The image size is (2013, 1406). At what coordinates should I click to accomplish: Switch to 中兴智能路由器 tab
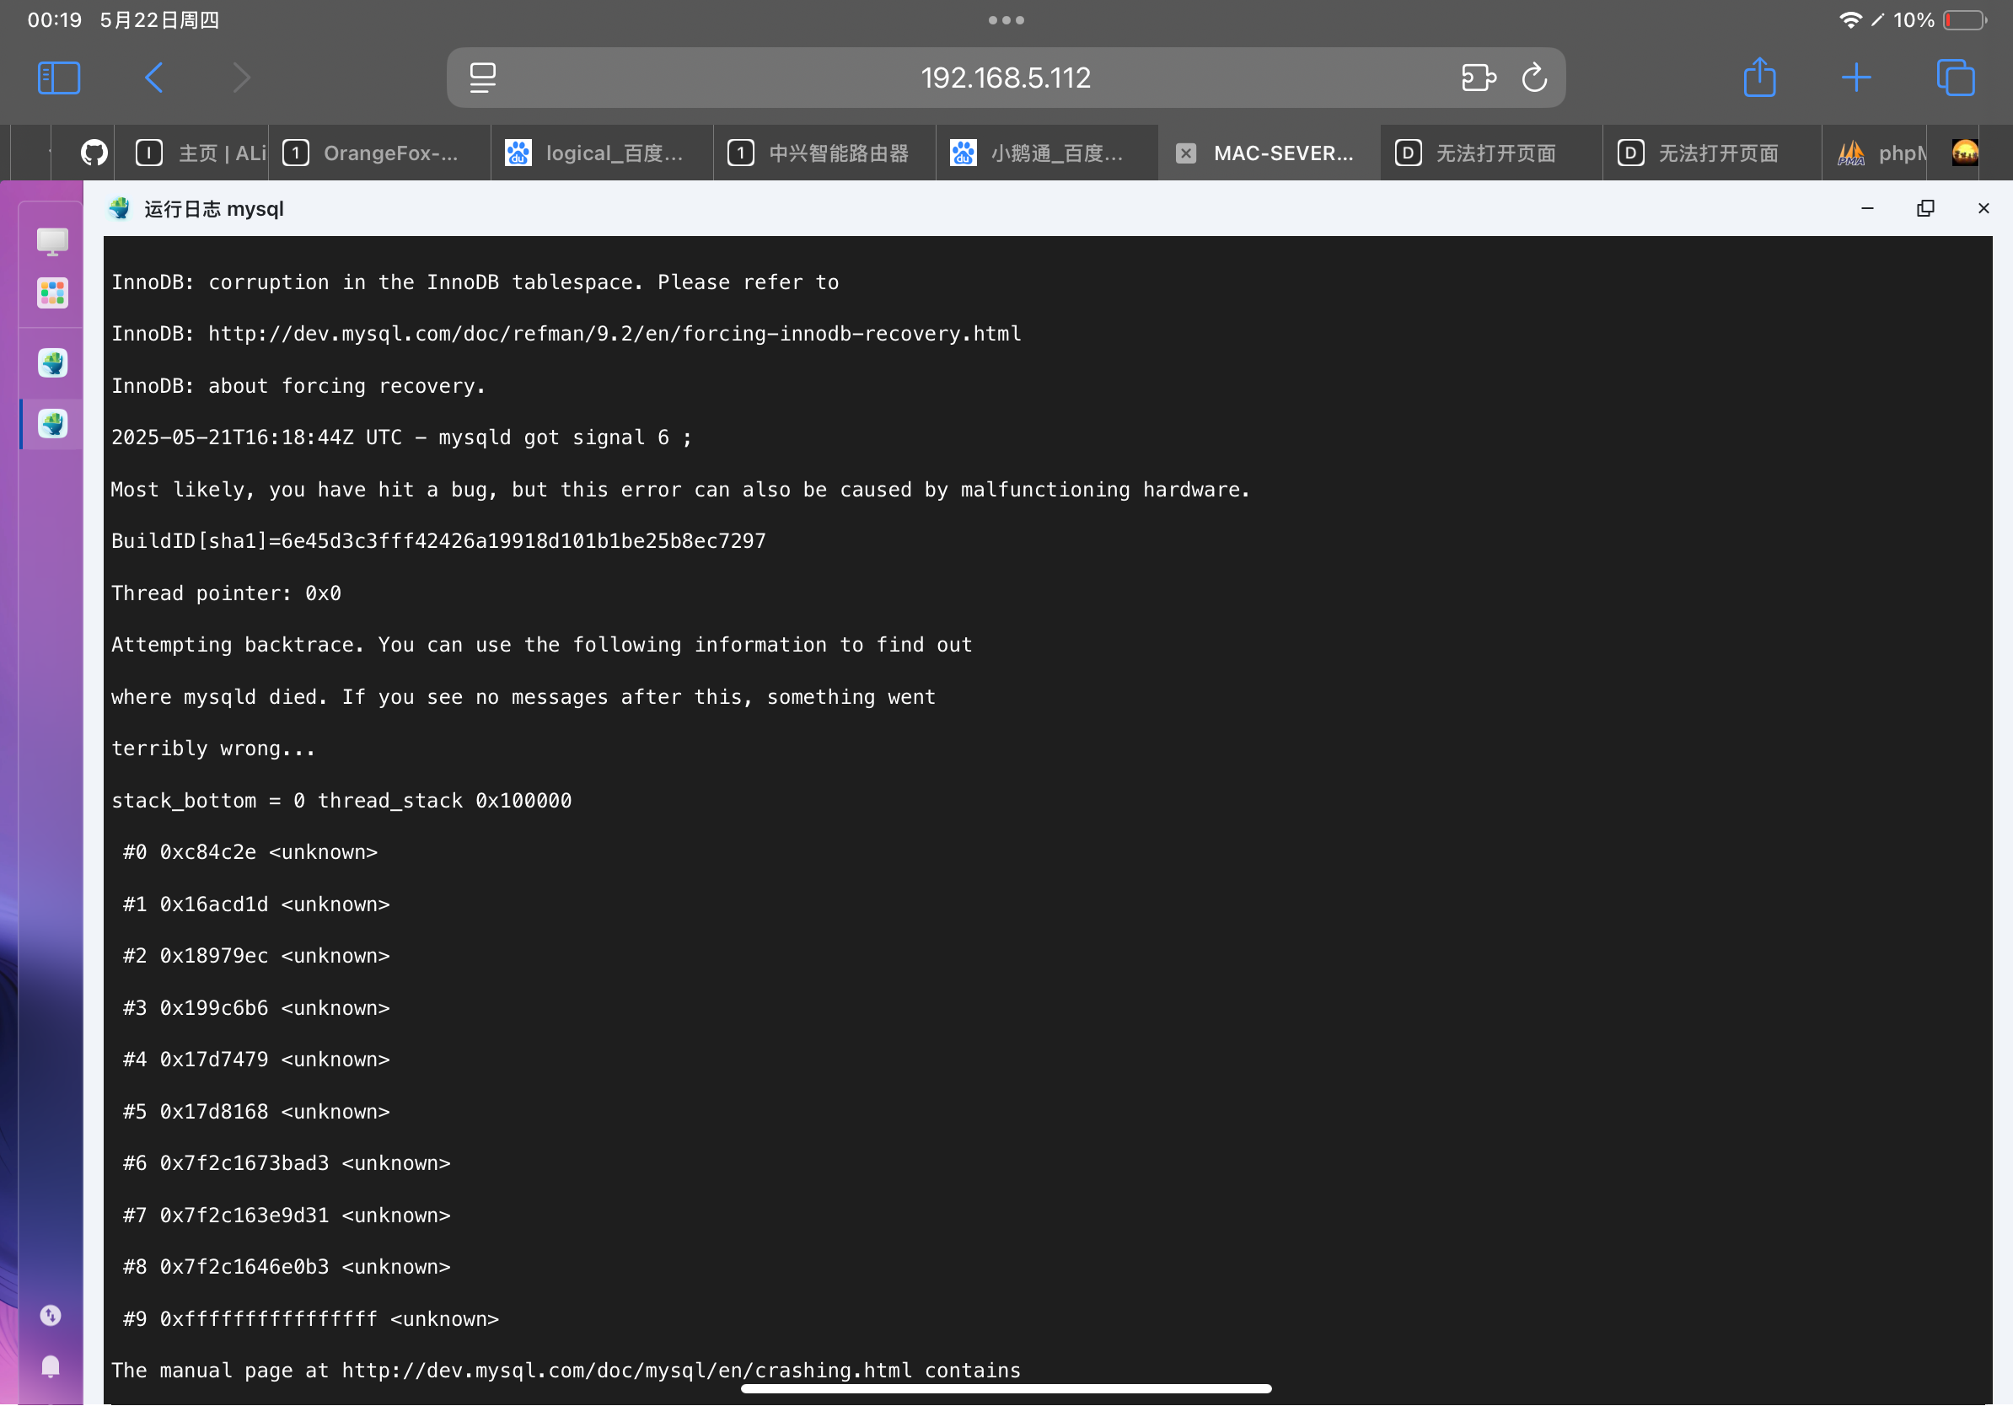pos(825,153)
